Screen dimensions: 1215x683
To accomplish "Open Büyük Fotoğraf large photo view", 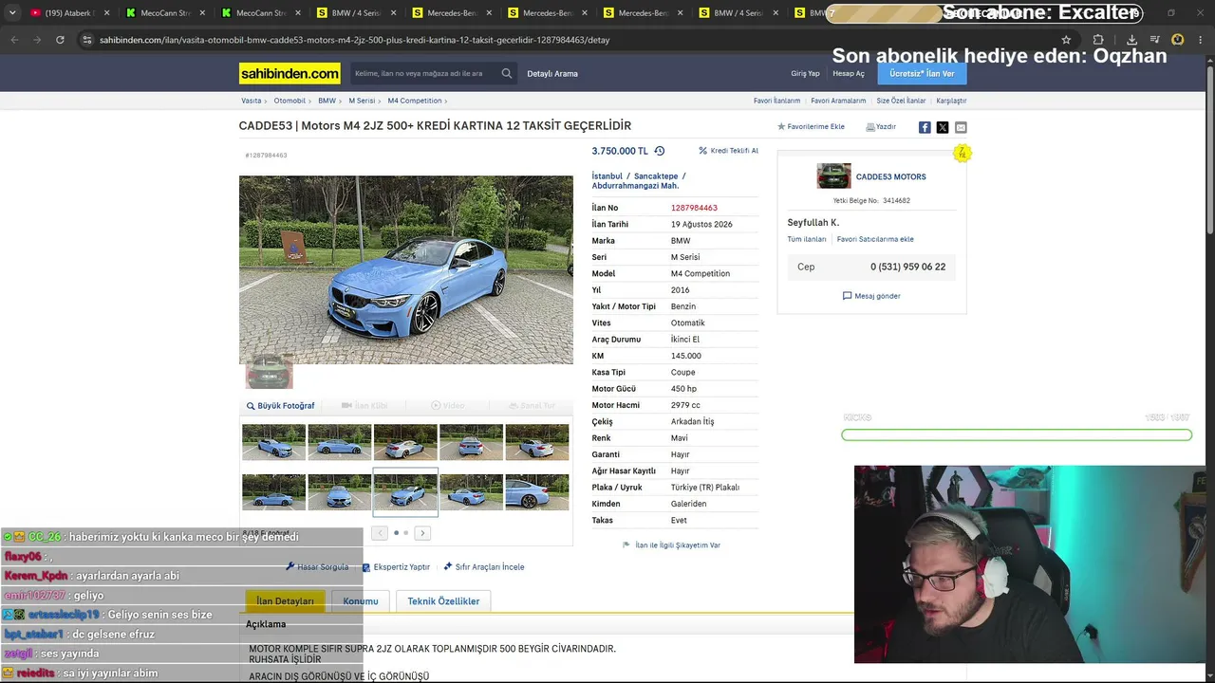I will [281, 406].
